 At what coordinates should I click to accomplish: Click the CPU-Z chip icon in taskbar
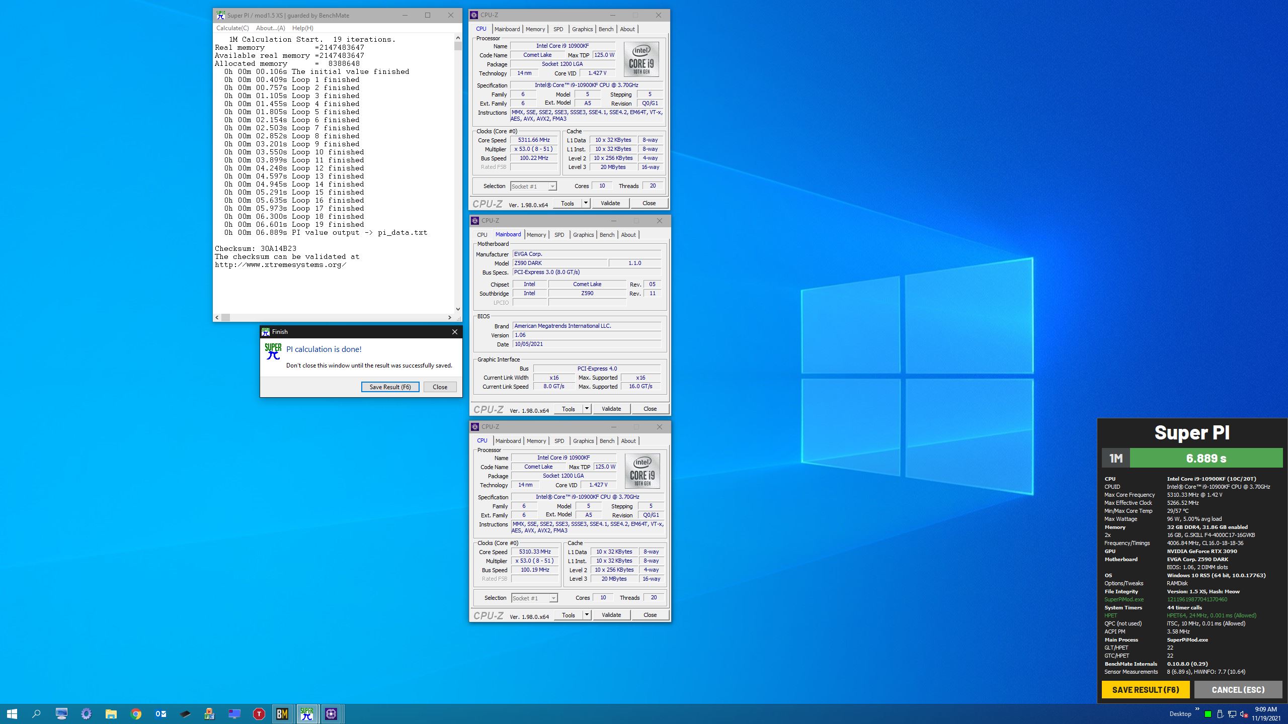(331, 713)
